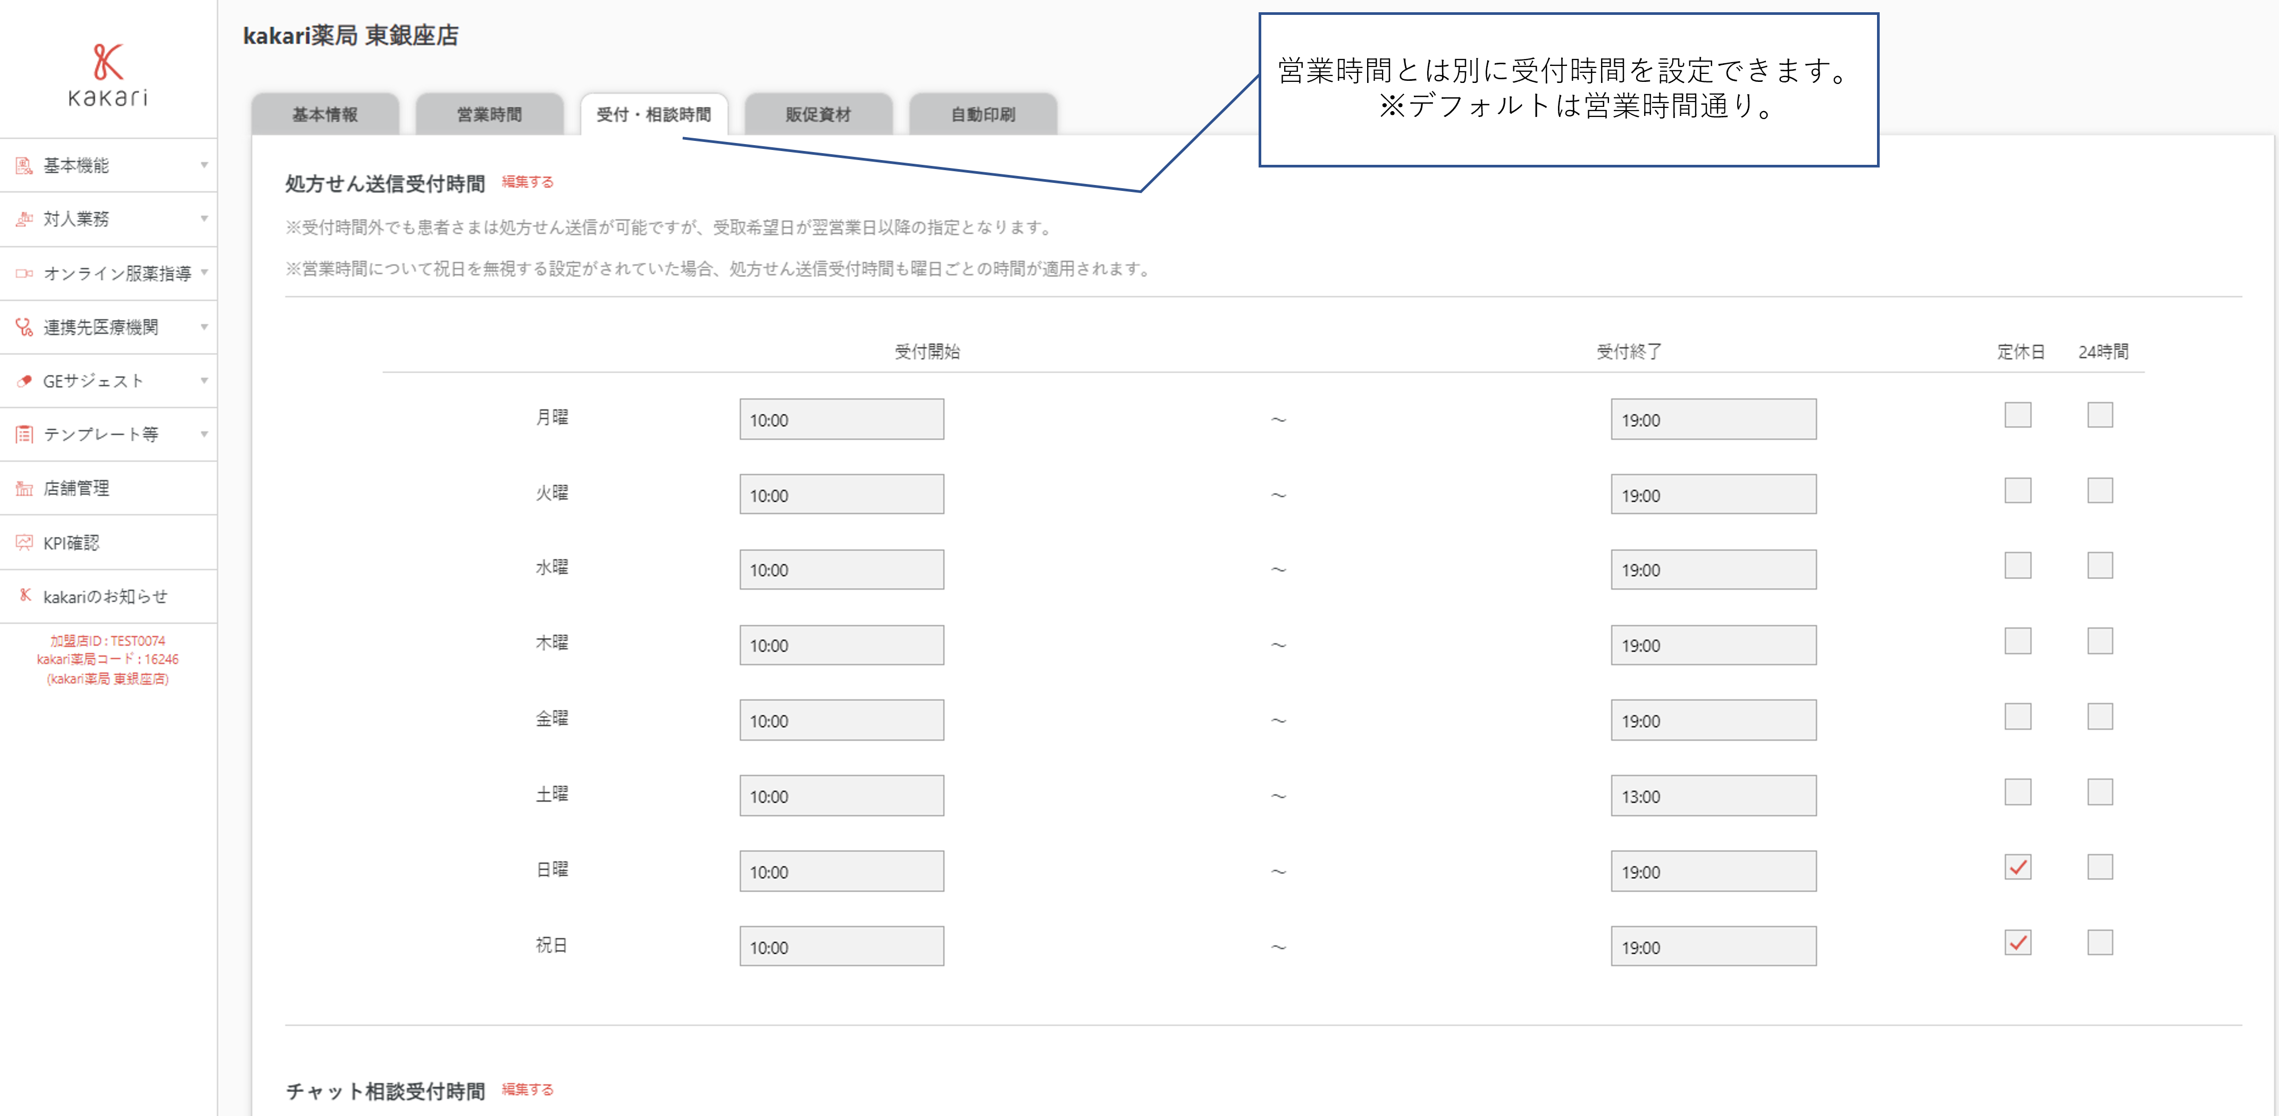Viewport: 2279px width, 1116px height.
Task: Expand the 基本機能 menu arrow
Action: coord(204,165)
